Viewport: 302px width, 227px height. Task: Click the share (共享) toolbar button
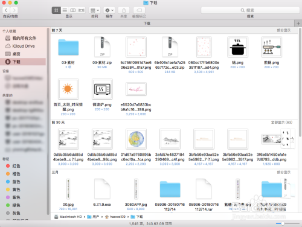124,10
